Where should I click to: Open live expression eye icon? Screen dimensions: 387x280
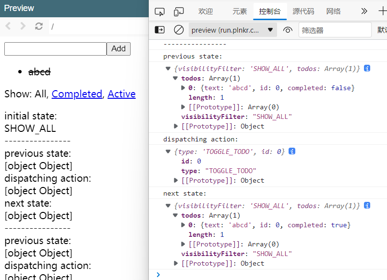[288, 30]
